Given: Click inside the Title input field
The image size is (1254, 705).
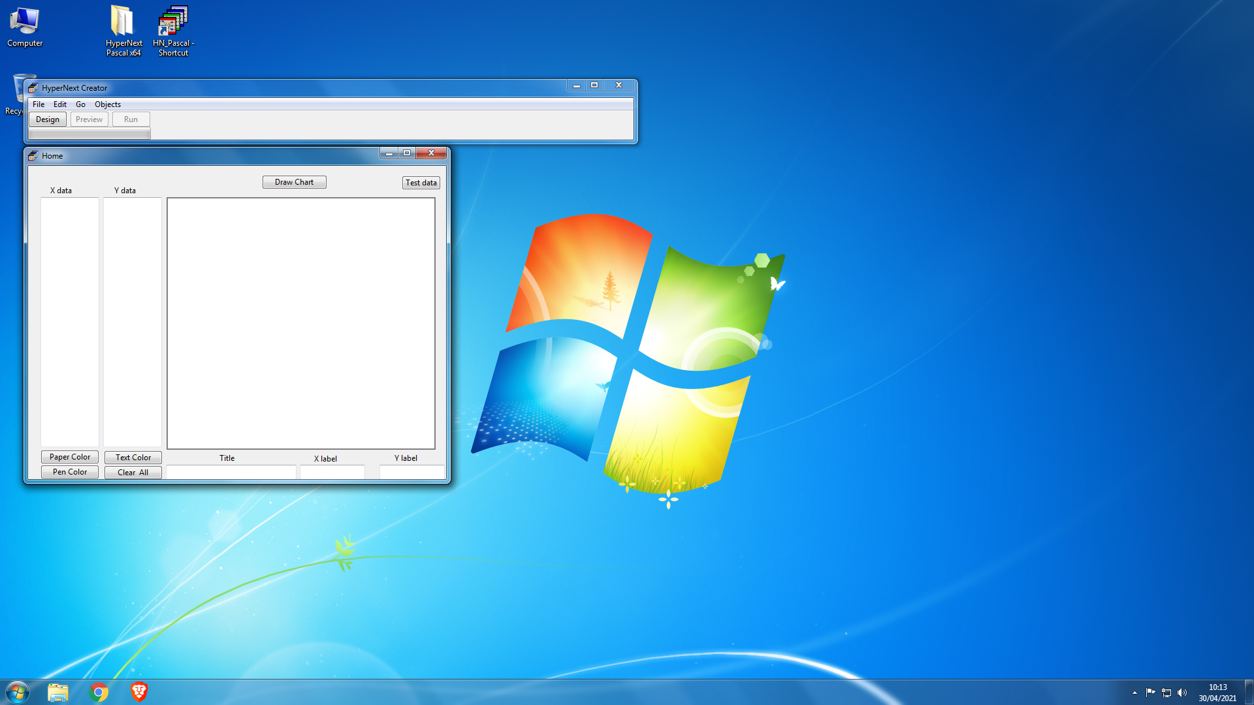Looking at the screenshot, I should click(231, 472).
